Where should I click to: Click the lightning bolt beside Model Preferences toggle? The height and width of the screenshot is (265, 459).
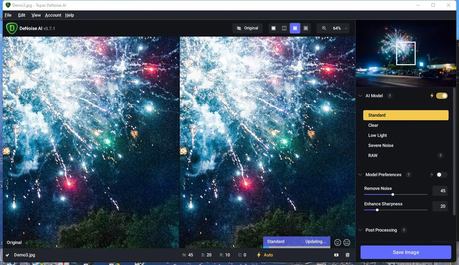point(432,175)
